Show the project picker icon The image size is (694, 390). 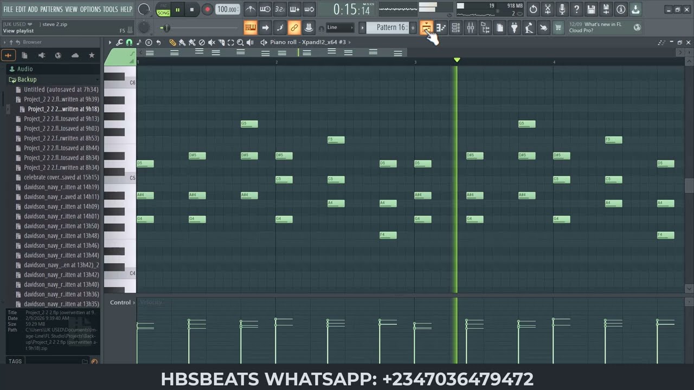[499, 28]
